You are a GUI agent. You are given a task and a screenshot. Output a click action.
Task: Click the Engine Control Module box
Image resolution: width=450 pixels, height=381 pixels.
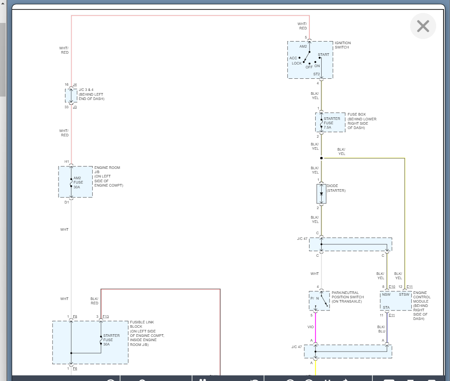pos(395,301)
